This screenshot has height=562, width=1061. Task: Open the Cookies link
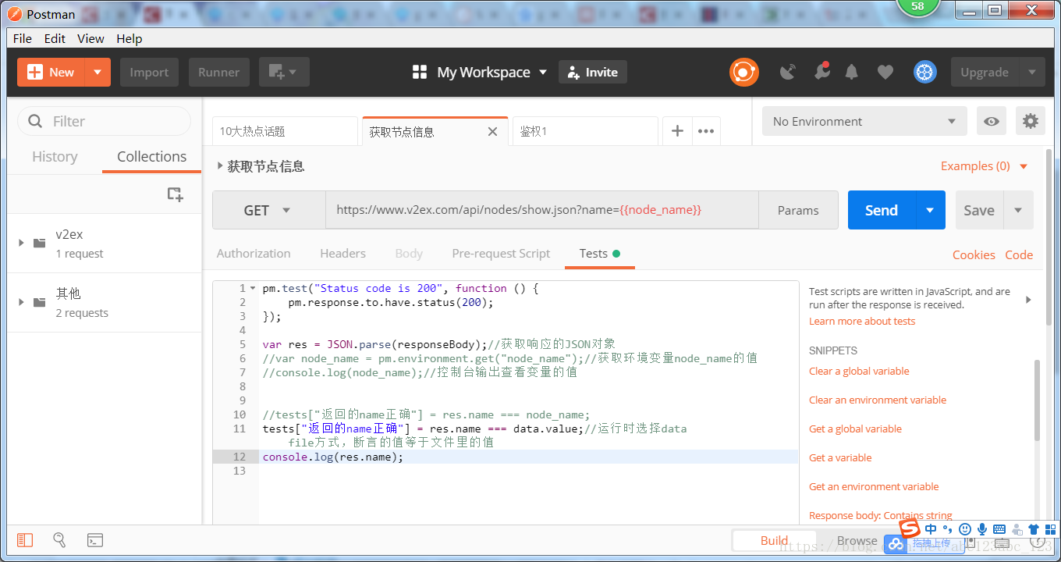tap(974, 254)
